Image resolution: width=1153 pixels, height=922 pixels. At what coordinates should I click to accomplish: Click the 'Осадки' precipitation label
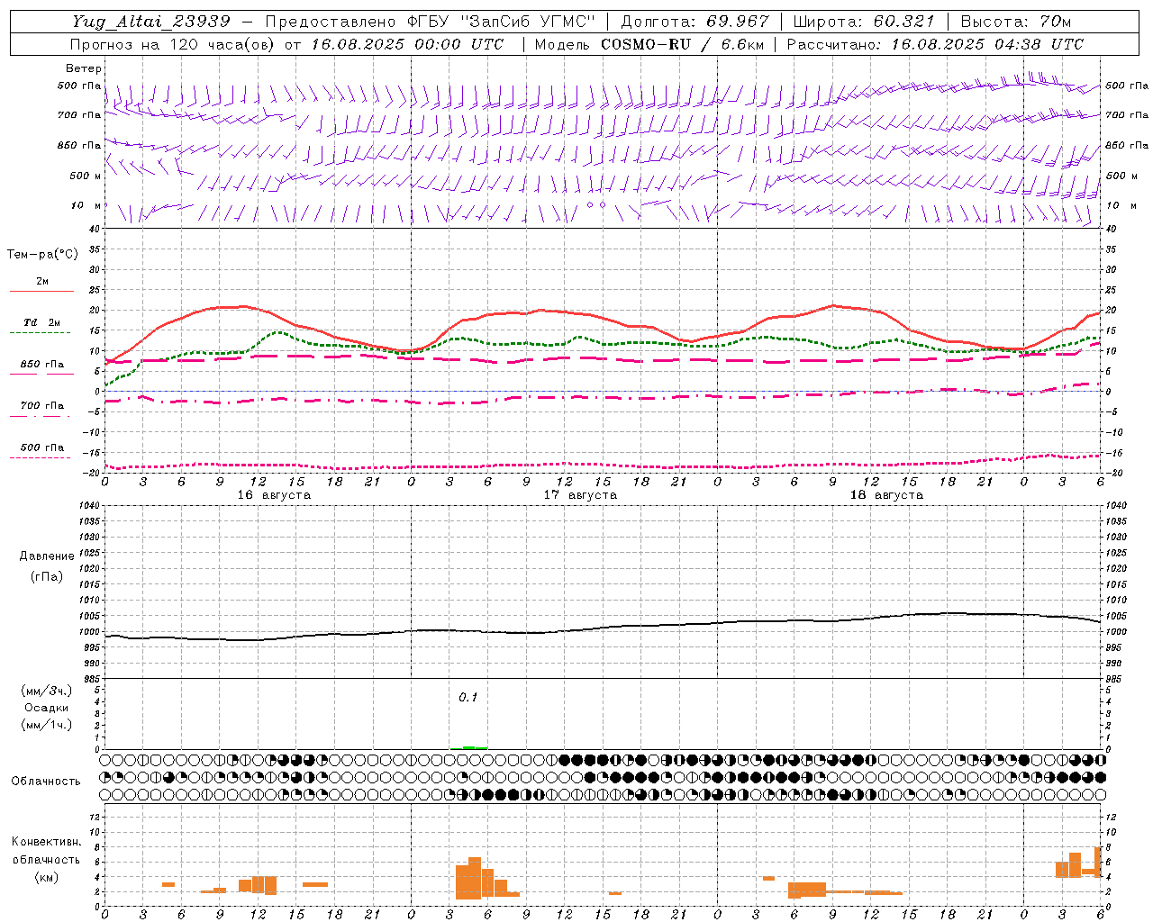[x=47, y=708]
